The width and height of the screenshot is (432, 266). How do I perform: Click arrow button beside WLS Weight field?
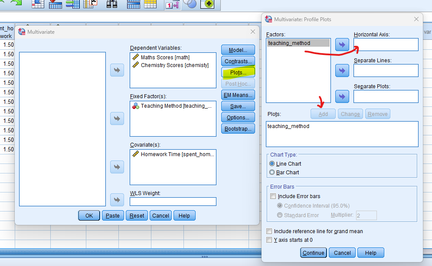tap(117, 200)
